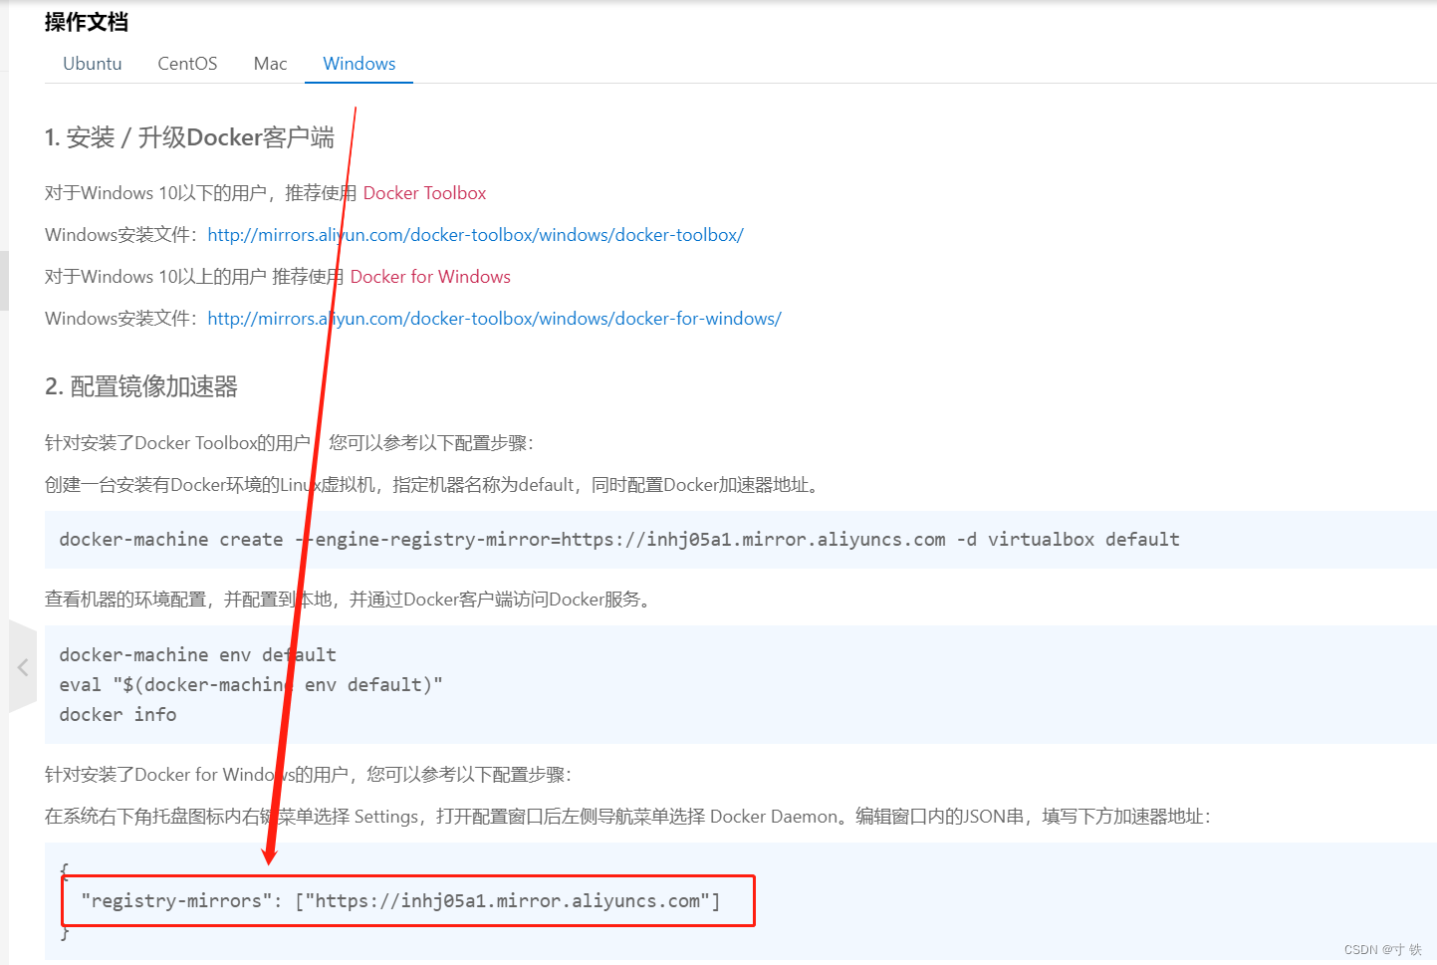The image size is (1437, 965).
Task: Open the CentOS instructions tab
Action: click(187, 64)
